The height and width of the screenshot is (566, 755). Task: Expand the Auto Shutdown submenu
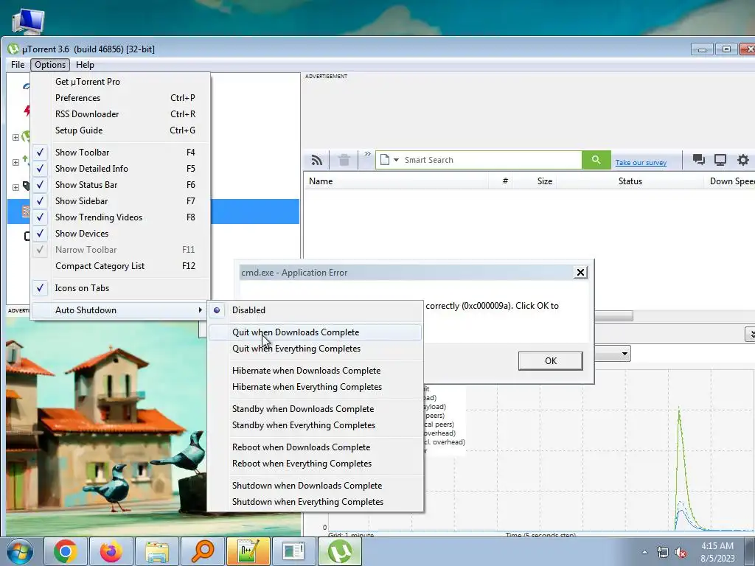120,310
